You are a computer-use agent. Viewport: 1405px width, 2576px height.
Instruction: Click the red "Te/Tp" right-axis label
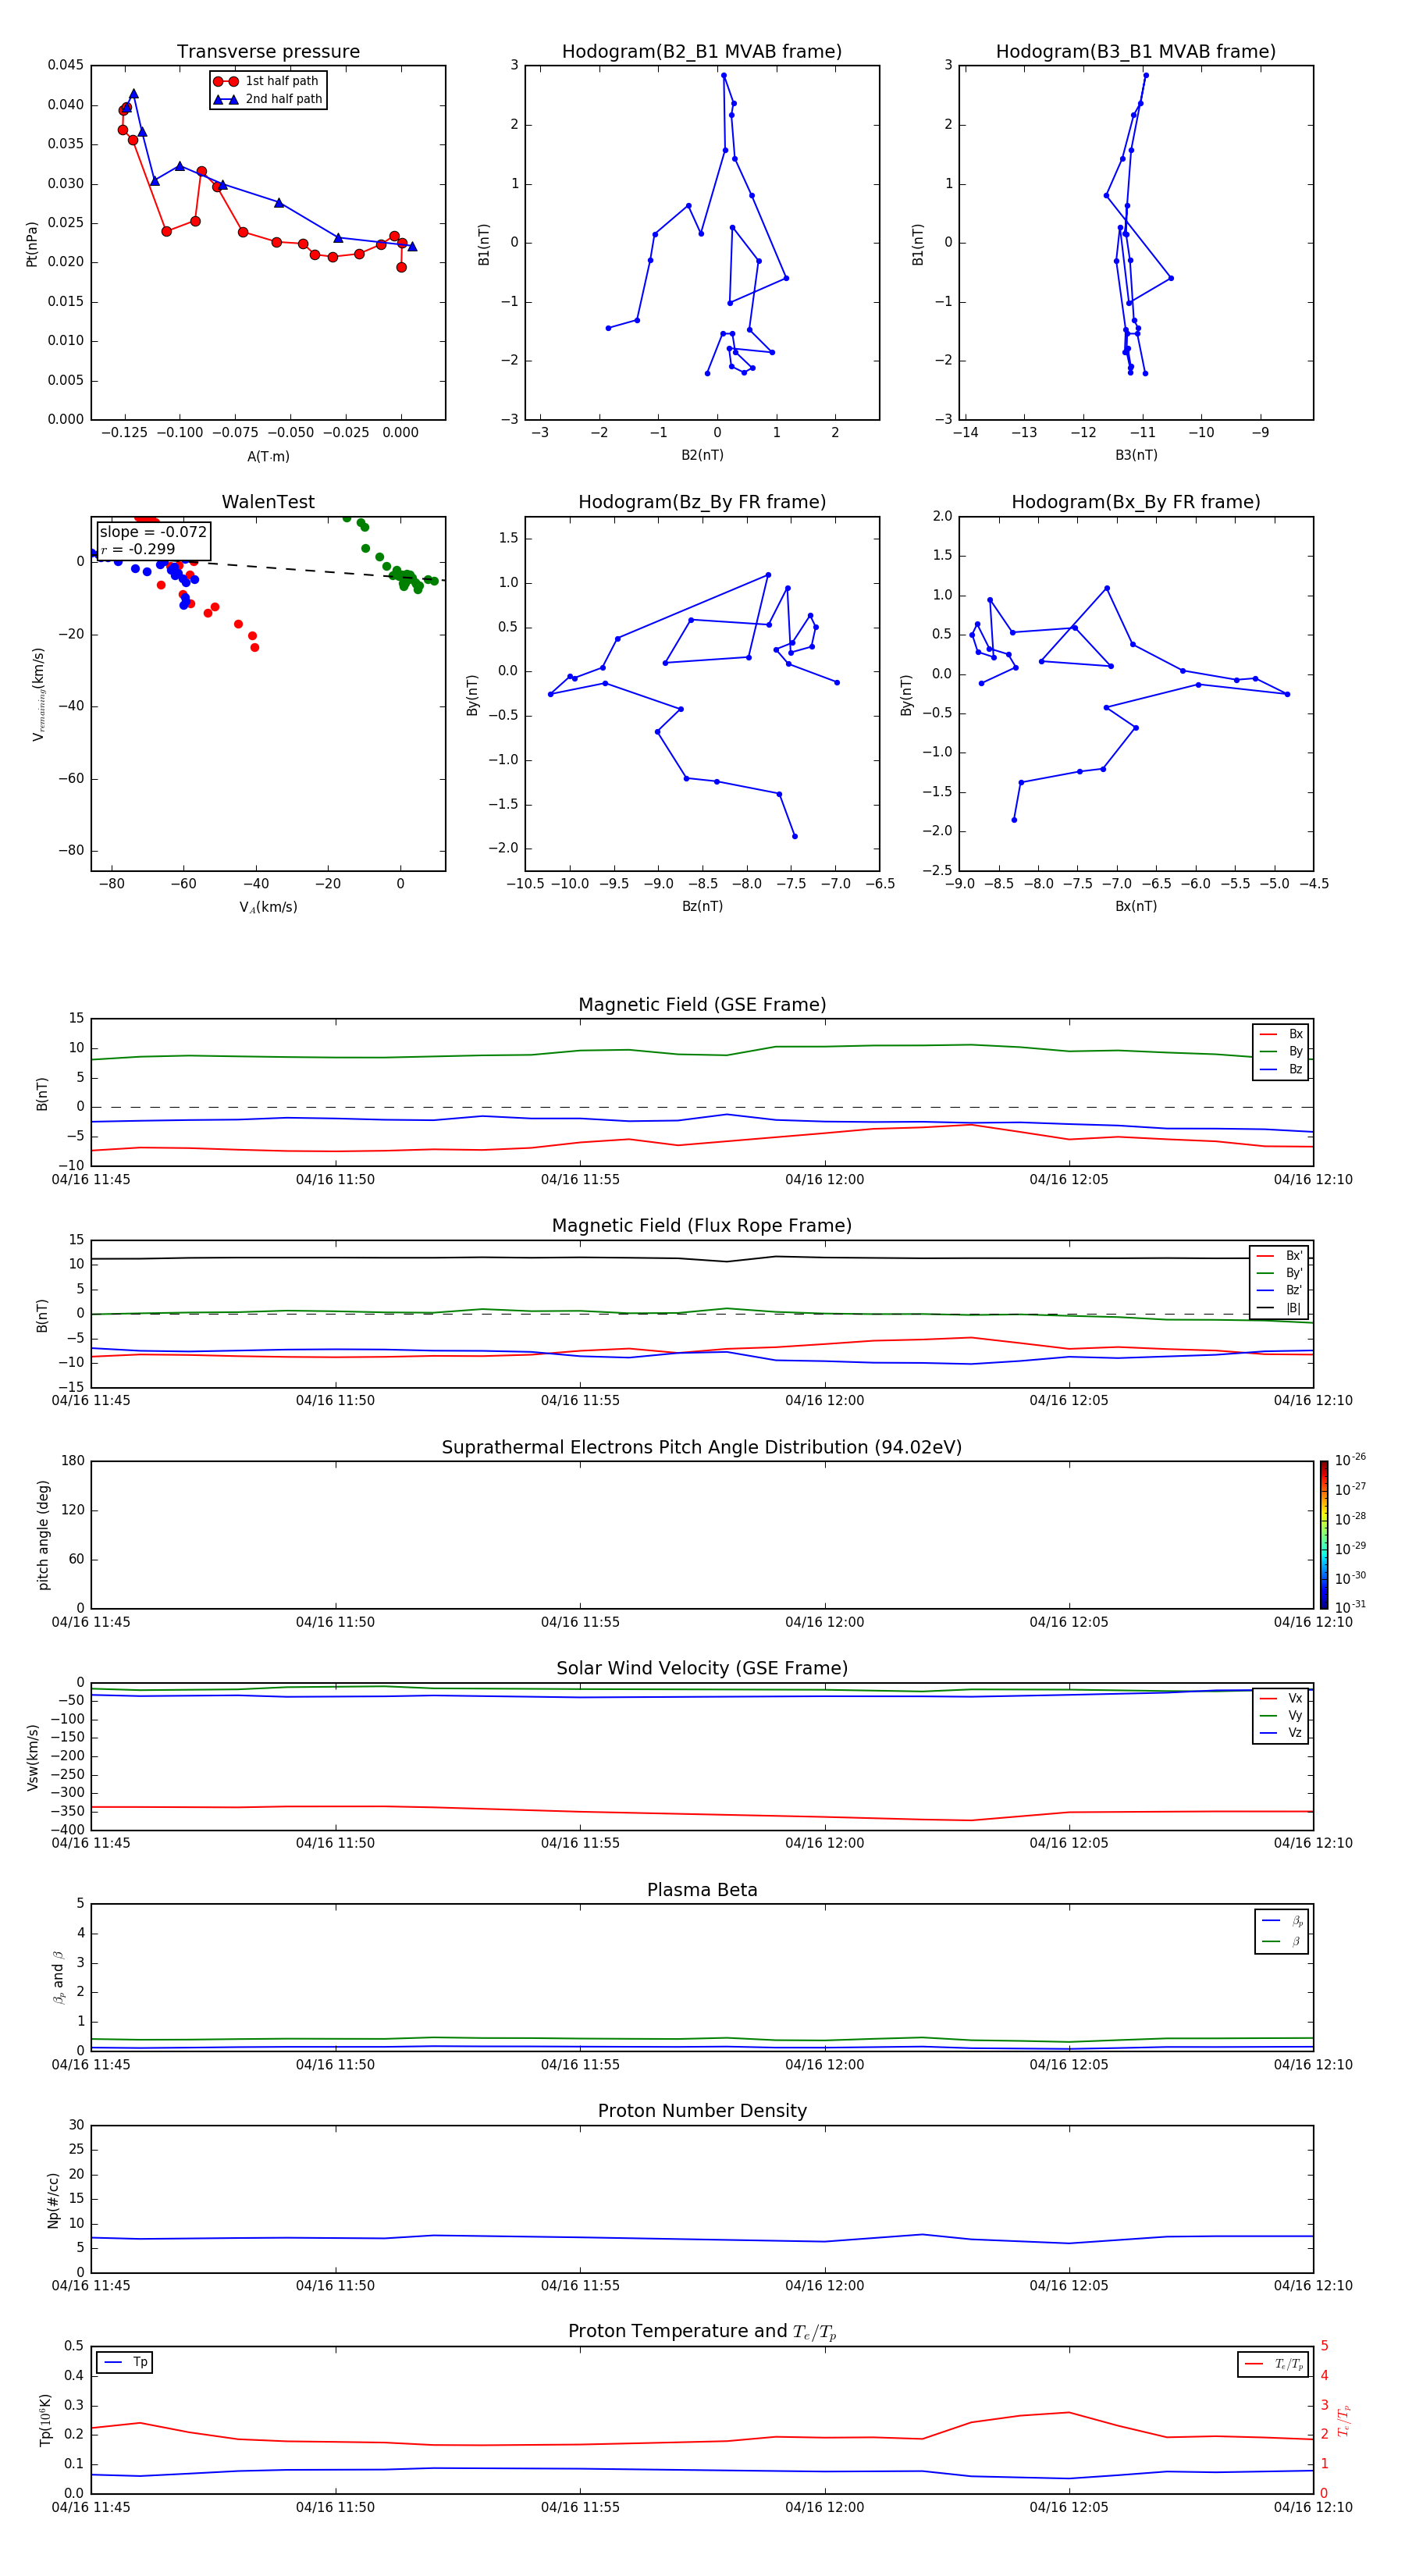pyautogui.click(x=1344, y=2421)
